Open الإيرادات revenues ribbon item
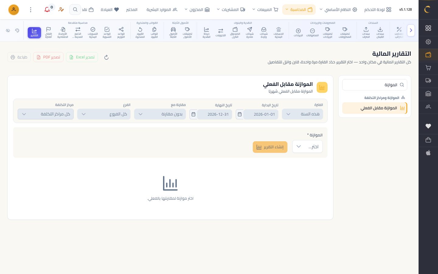The height and width of the screenshot is (274, 438). [x=298, y=33]
